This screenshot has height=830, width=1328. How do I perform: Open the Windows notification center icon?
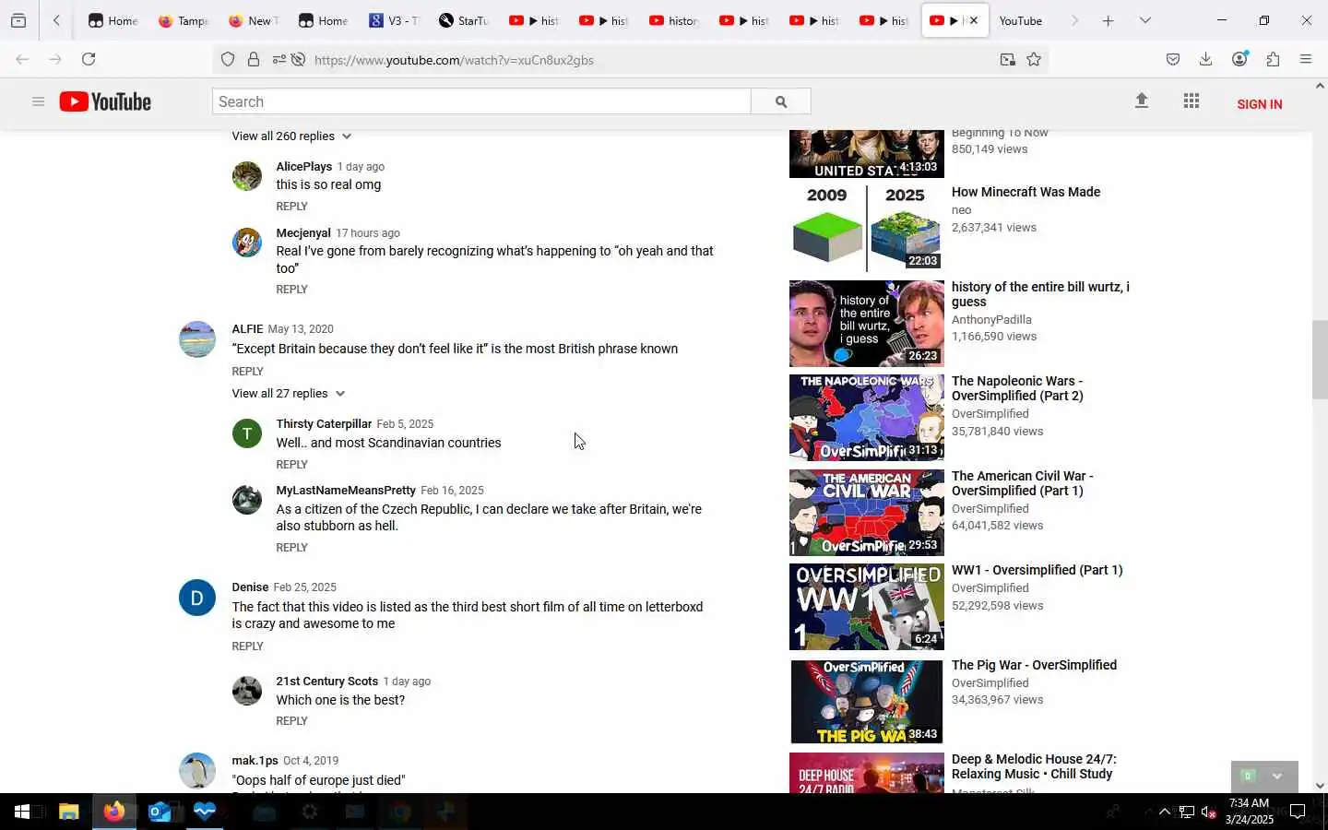pyautogui.click(x=1298, y=812)
